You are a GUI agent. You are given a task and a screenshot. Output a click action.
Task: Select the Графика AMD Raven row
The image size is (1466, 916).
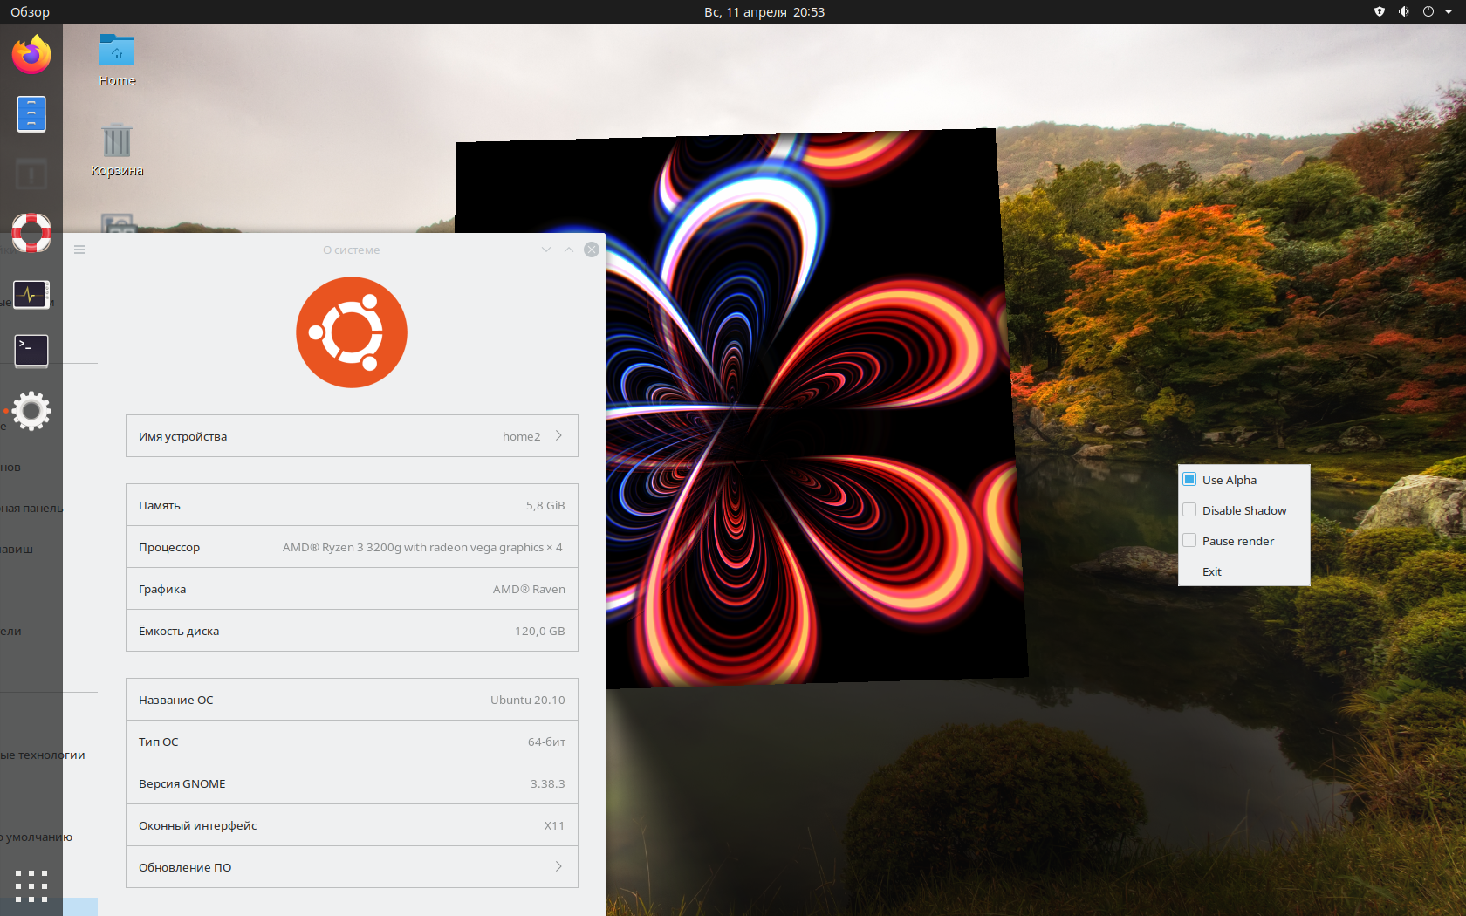352,589
